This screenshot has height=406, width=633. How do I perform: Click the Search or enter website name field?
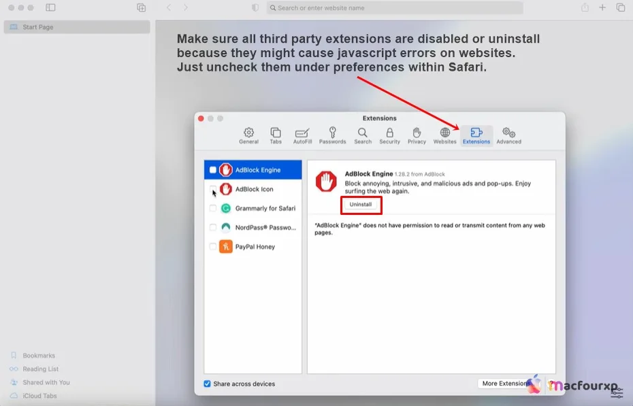pyautogui.click(x=395, y=7)
